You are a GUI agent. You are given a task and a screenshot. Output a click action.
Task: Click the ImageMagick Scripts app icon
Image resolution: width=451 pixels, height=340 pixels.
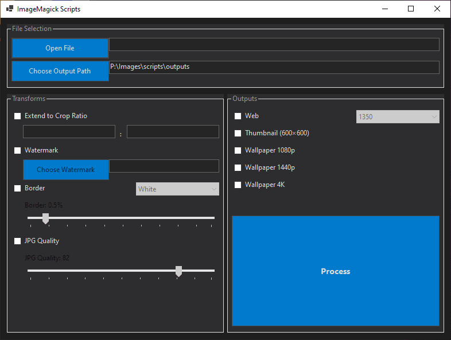click(10, 9)
